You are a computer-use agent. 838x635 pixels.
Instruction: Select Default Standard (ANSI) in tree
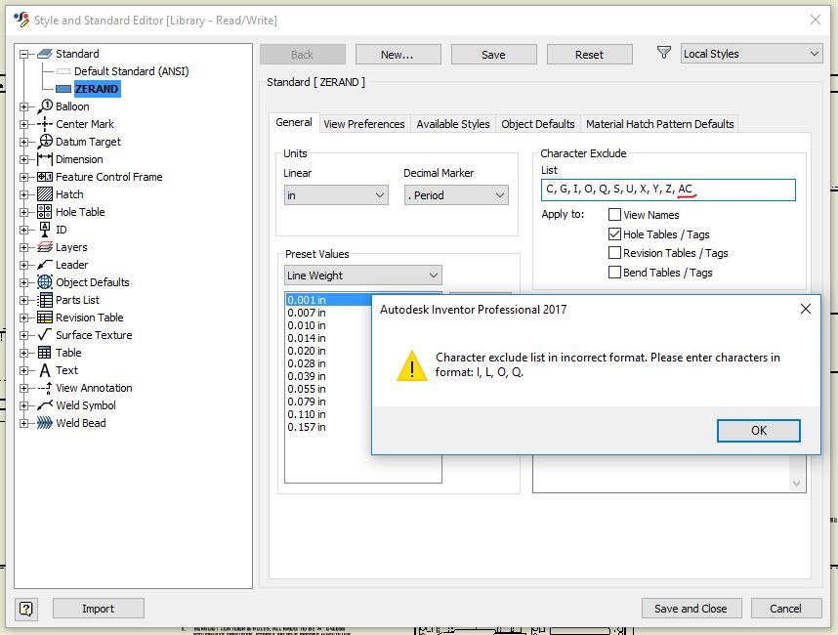pos(132,71)
